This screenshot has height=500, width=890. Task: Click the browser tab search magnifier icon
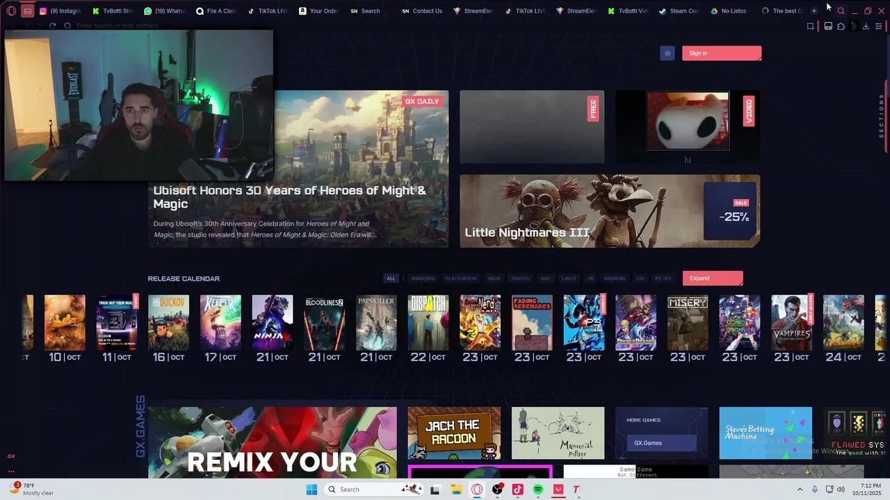pyautogui.click(x=841, y=11)
